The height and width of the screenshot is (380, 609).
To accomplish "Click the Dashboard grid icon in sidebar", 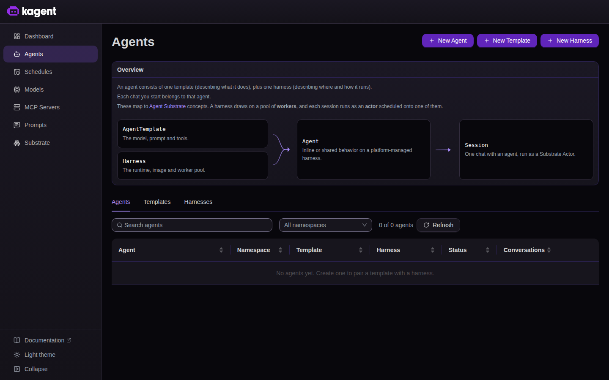I will pyautogui.click(x=17, y=36).
